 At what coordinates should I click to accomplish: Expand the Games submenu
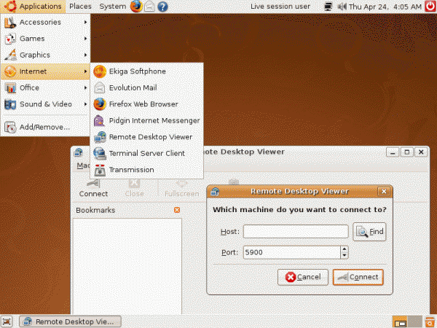(x=45, y=39)
